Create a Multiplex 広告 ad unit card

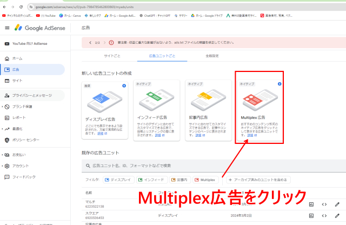(259, 110)
